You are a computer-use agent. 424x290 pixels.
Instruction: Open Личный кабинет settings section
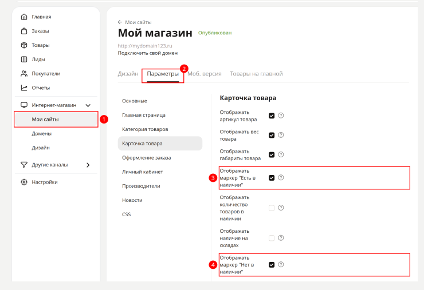click(x=160, y=172)
